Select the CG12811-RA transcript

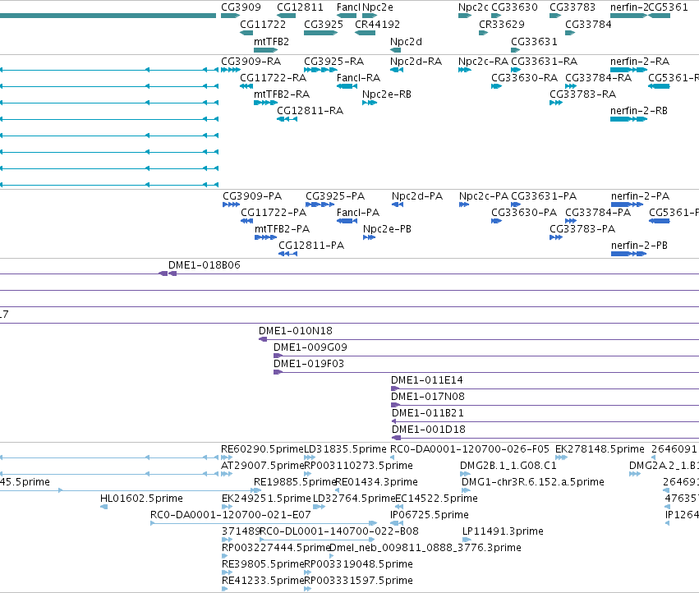tap(287, 119)
